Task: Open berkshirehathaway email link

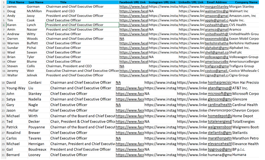Action: coord(217,43)
